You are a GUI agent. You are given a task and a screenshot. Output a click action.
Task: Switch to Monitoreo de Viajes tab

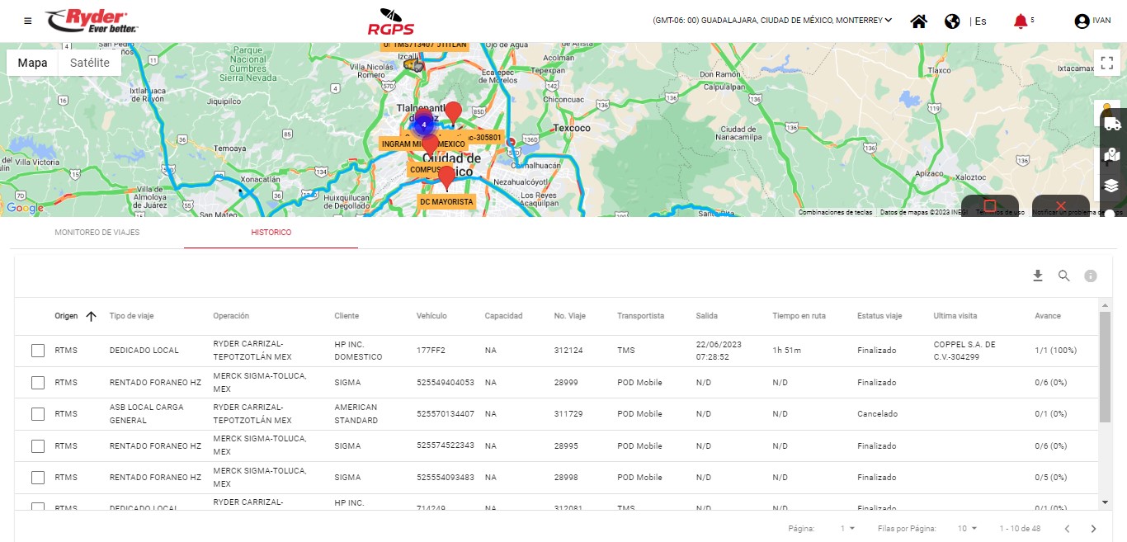(x=97, y=233)
